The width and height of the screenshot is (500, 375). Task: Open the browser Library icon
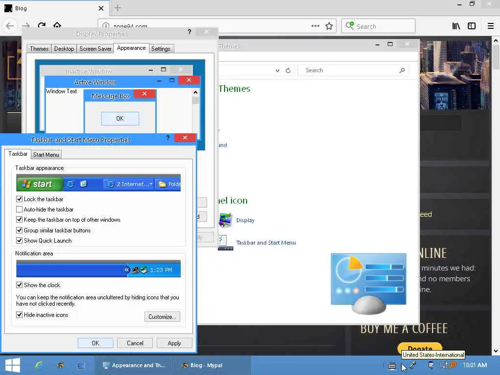(456, 26)
